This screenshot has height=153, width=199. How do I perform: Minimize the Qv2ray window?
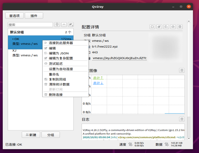coord(173,7)
